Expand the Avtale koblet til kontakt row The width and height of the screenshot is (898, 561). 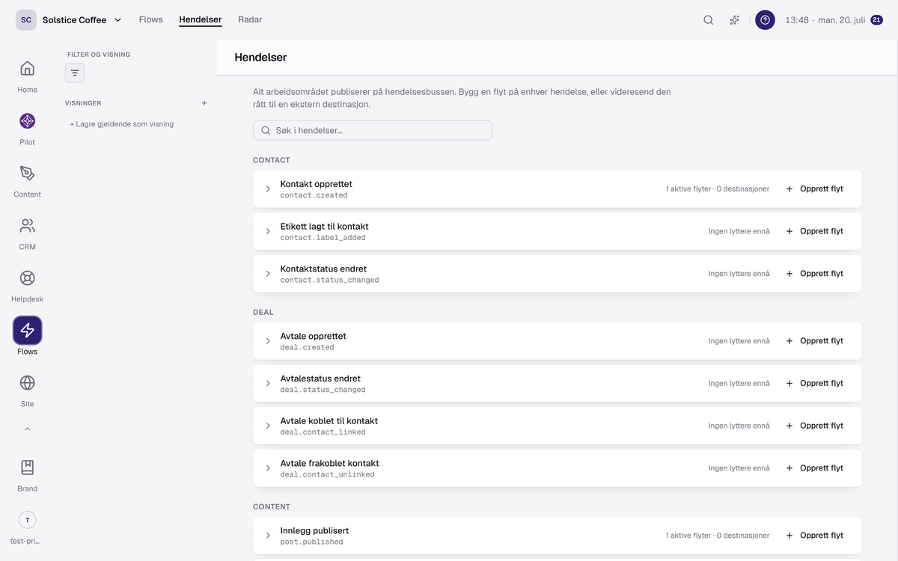(x=268, y=426)
